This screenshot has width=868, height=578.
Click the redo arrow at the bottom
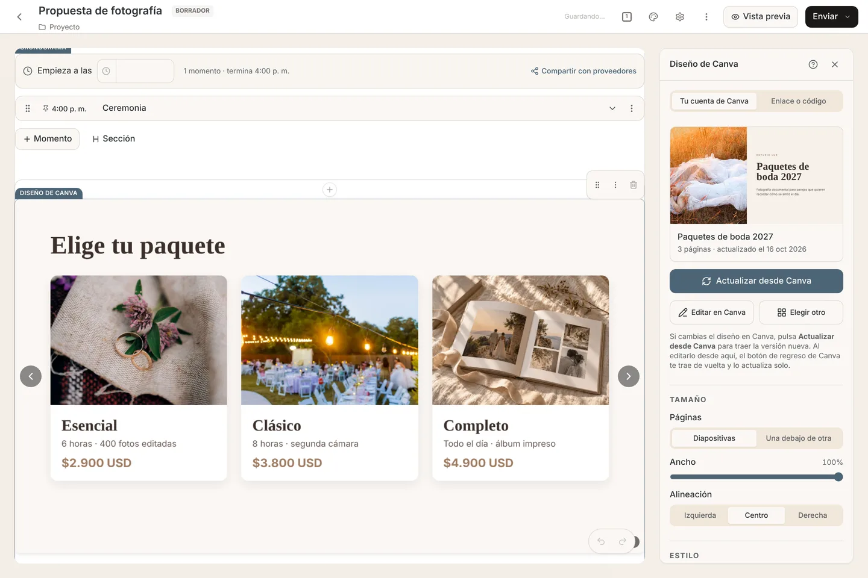tap(622, 541)
